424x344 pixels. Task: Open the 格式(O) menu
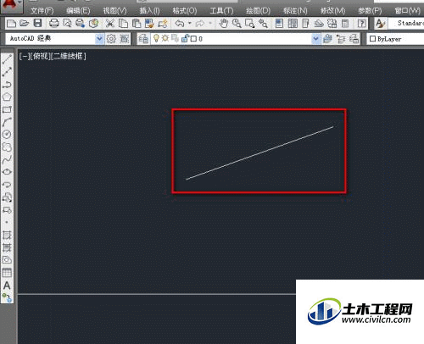[185, 11]
